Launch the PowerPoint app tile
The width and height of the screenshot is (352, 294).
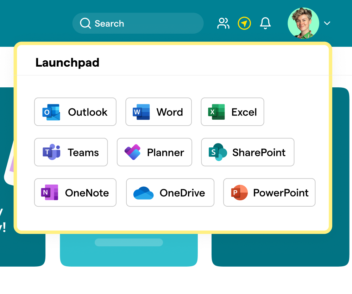(x=269, y=192)
